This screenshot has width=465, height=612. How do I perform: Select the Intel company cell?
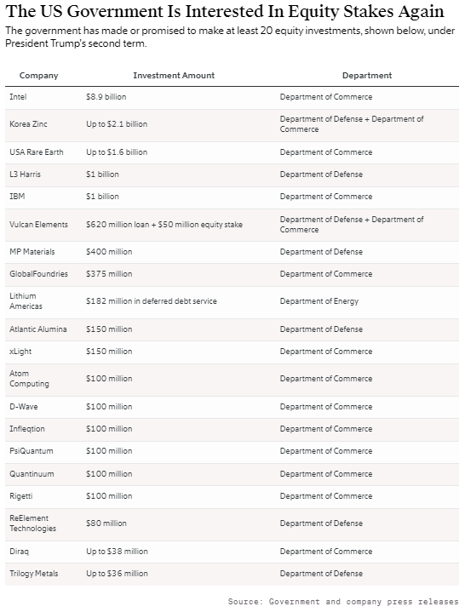[x=18, y=97]
